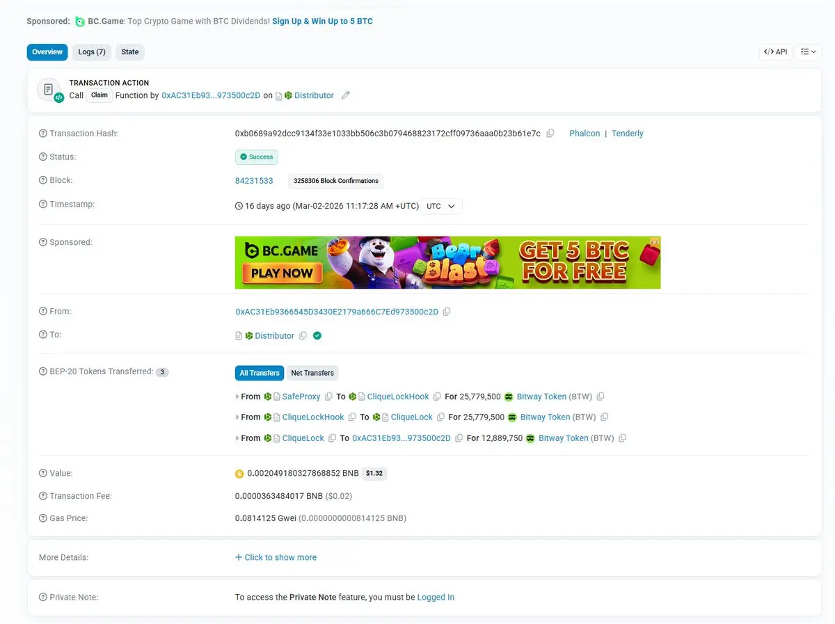Click the Success status badge

[x=257, y=157]
